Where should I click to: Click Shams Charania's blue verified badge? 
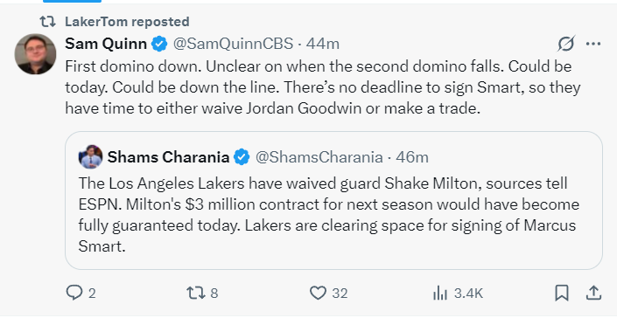pos(242,157)
